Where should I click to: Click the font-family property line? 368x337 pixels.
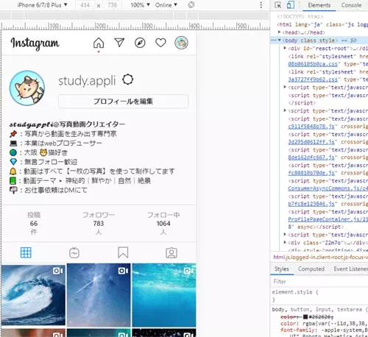[324, 330]
